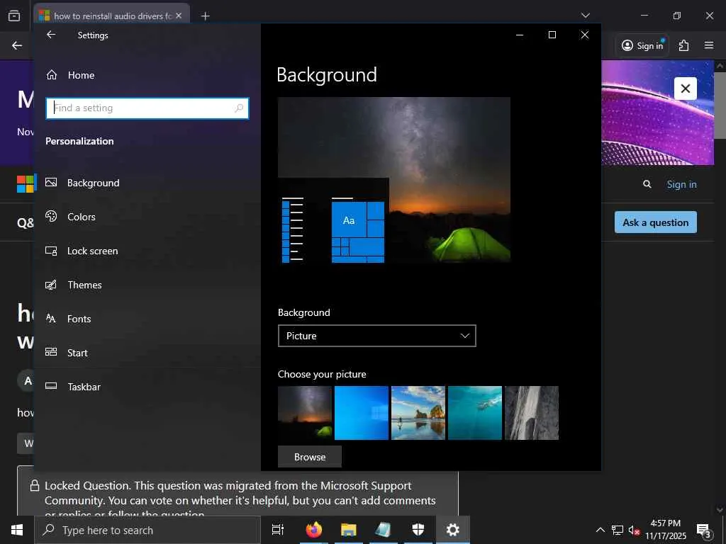Click the Settings gear taskbar icon

(x=453, y=530)
